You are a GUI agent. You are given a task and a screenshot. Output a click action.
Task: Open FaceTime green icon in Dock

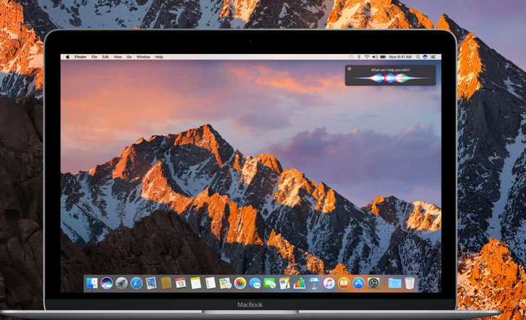coord(269,283)
